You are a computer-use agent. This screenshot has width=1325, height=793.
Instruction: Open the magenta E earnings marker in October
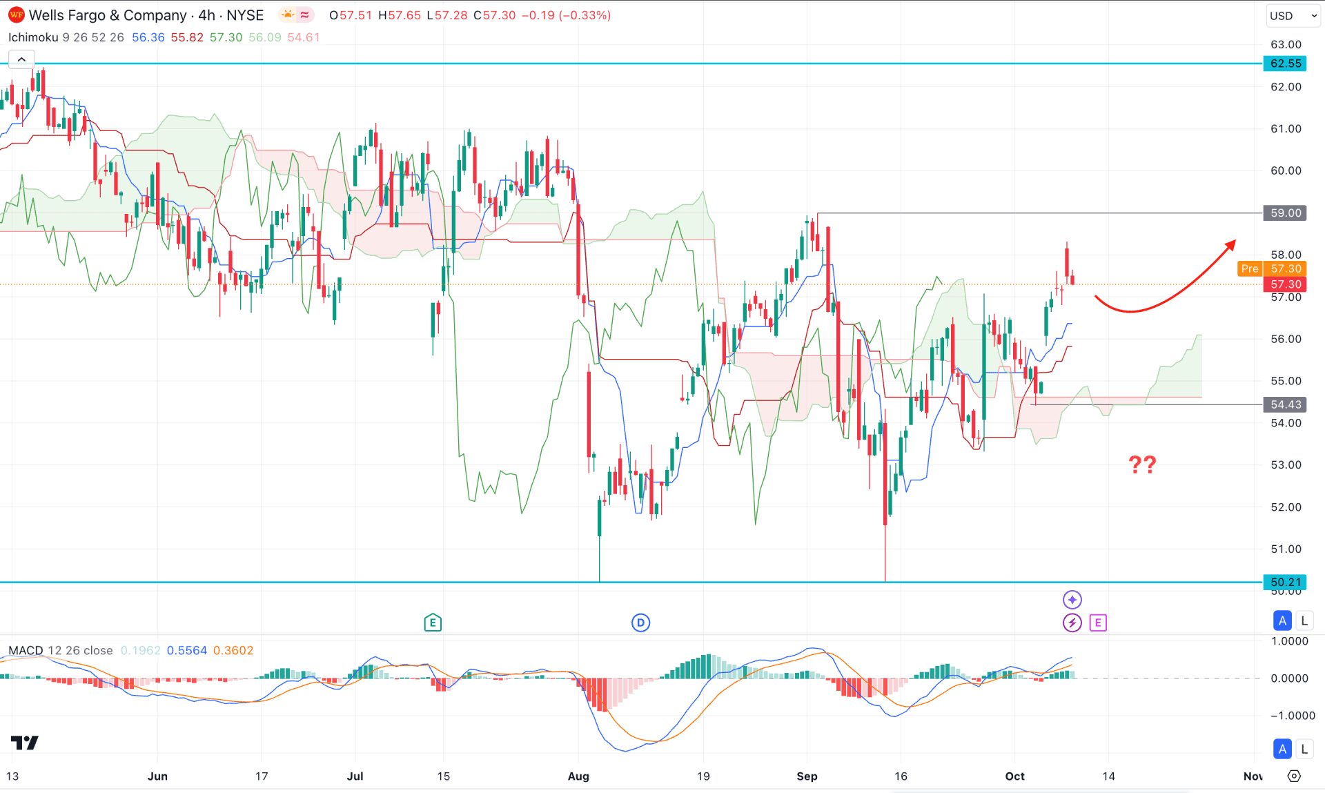(x=1098, y=623)
